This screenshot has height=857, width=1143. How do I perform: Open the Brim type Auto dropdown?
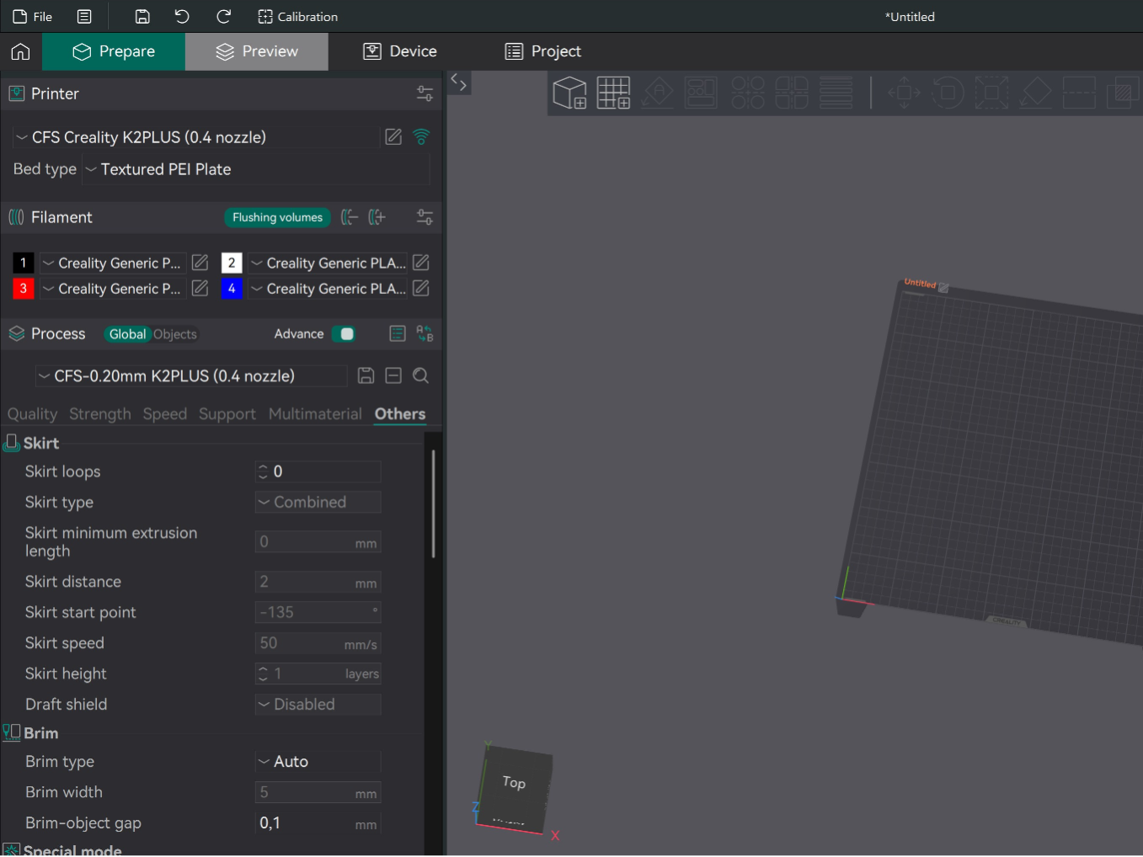pos(318,762)
